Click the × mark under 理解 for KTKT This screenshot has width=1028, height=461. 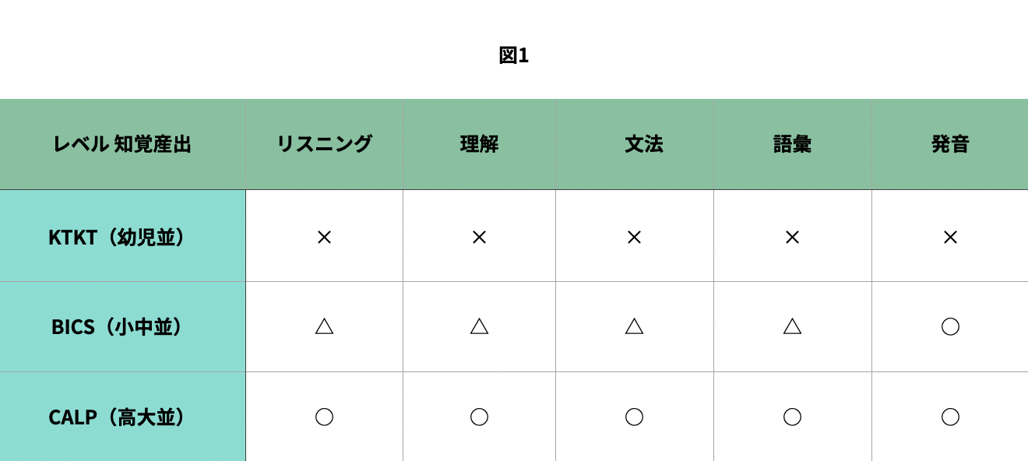click(479, 237)
